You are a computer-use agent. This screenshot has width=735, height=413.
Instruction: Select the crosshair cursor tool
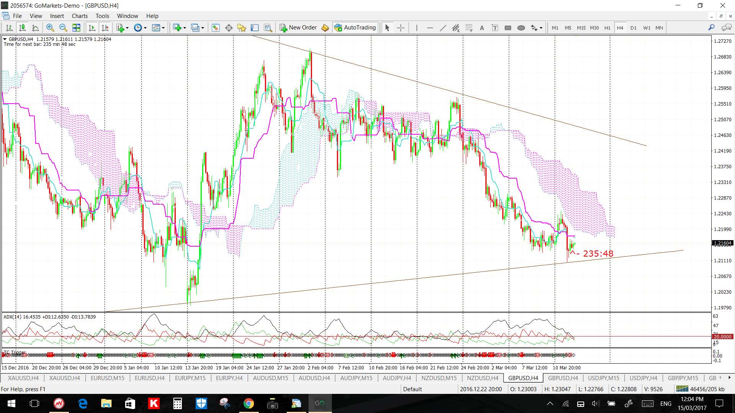pos(400,28)
